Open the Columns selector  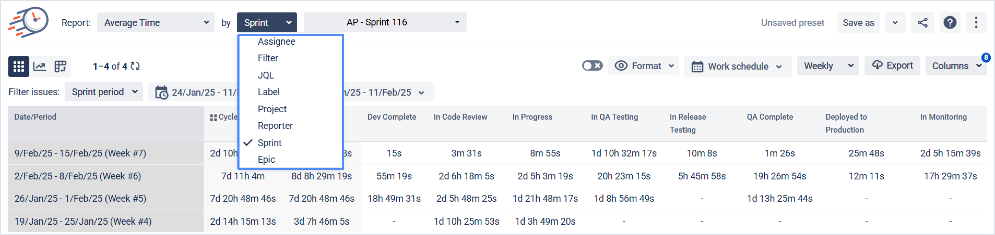coord(956,66)
